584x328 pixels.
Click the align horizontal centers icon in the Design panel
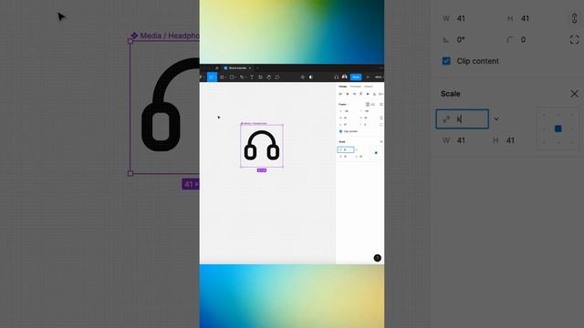click(x=347, y=94)
